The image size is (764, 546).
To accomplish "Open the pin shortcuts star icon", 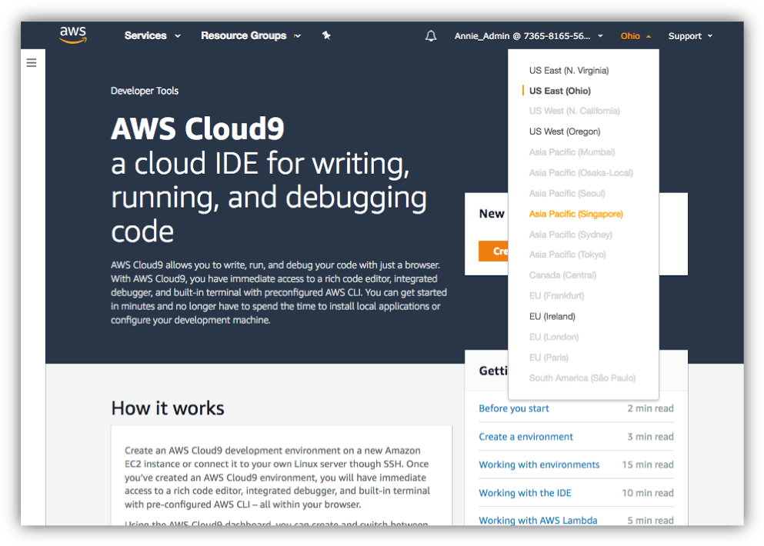I will pos(326,35).
